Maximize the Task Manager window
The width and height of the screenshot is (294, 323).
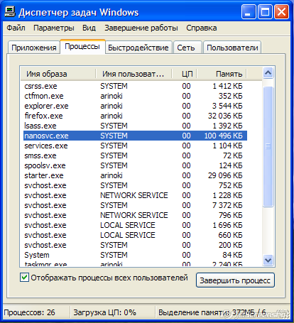coord(265,11)
